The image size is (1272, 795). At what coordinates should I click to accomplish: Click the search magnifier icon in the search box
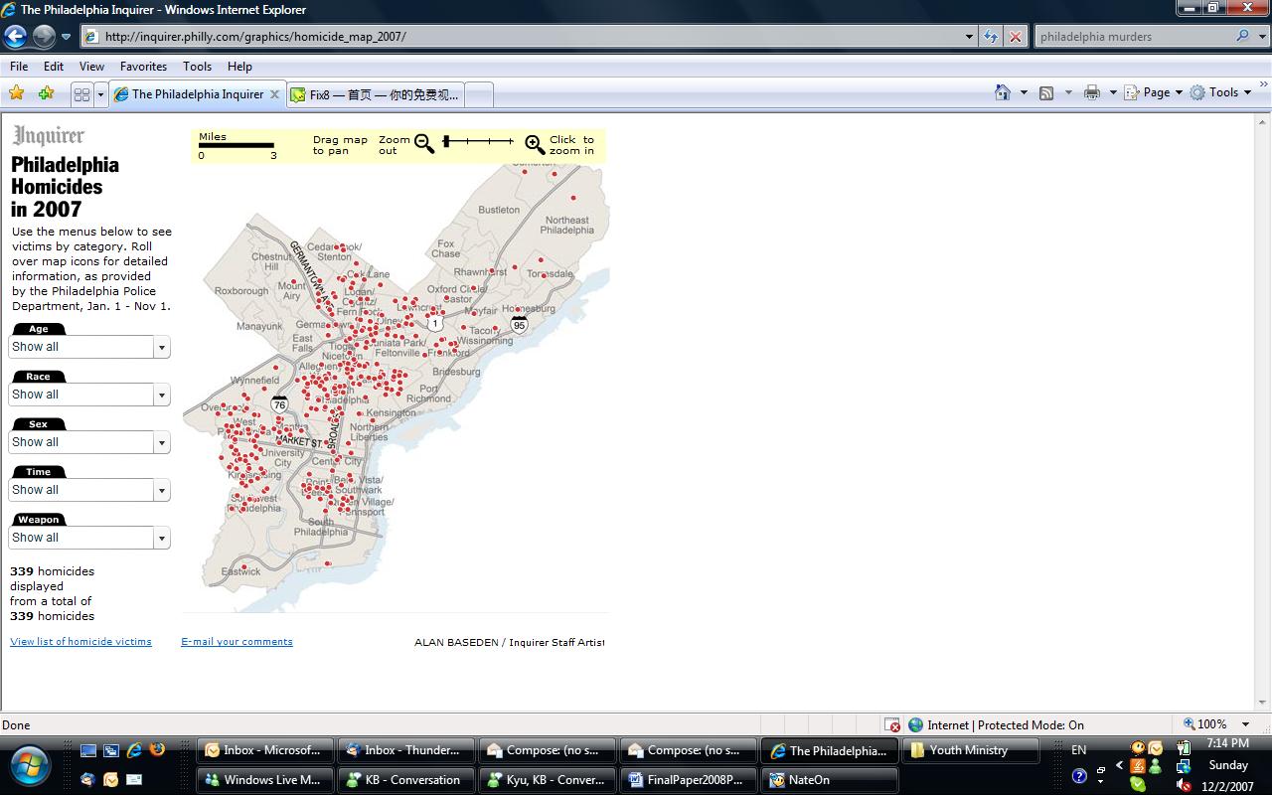point(1243,36)
